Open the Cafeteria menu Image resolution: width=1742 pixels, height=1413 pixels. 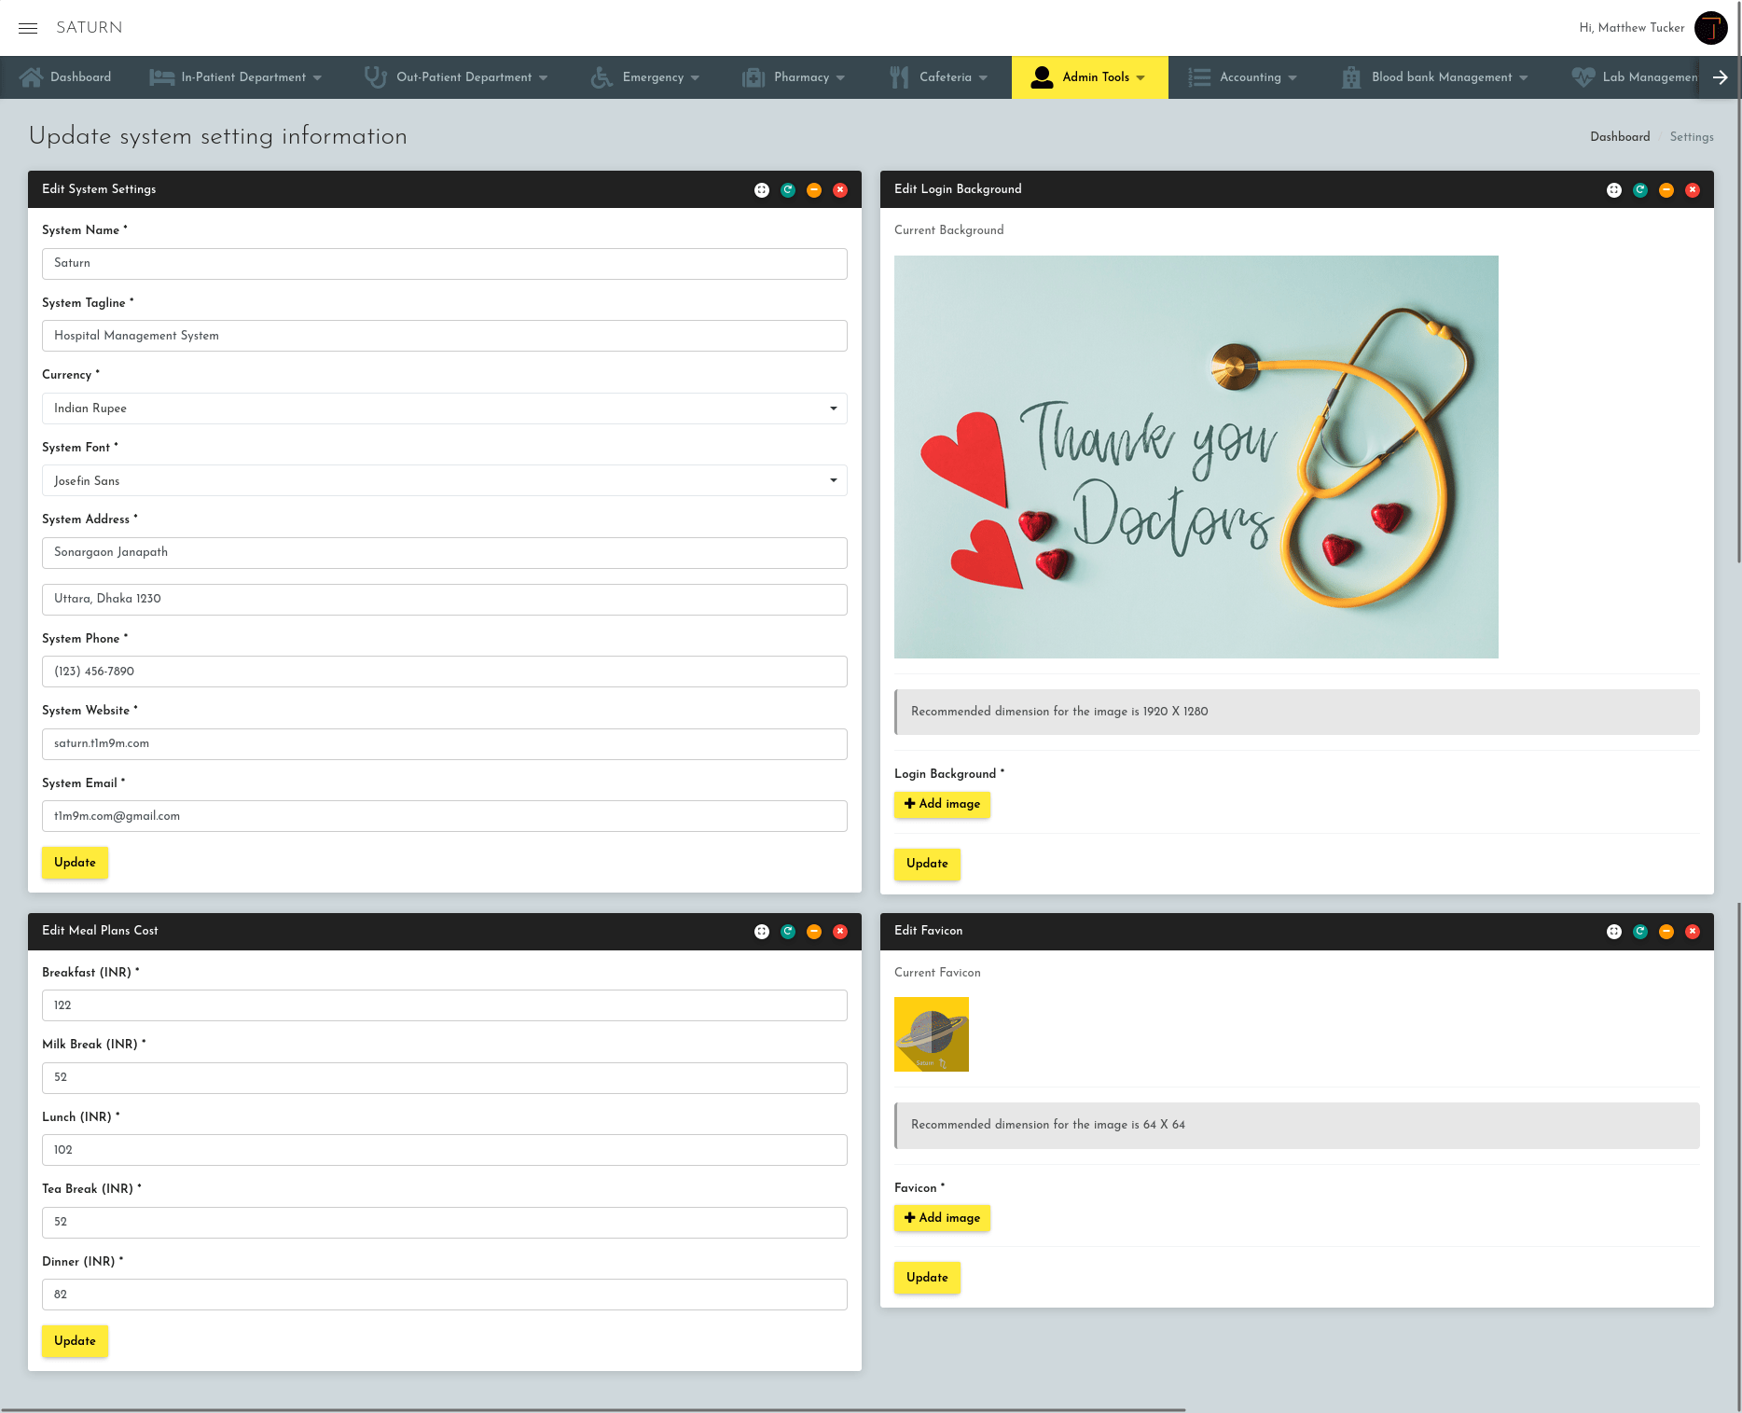939,76
